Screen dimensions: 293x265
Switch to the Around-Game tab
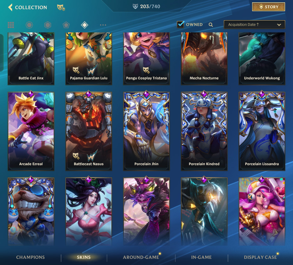tap(141, 257)
